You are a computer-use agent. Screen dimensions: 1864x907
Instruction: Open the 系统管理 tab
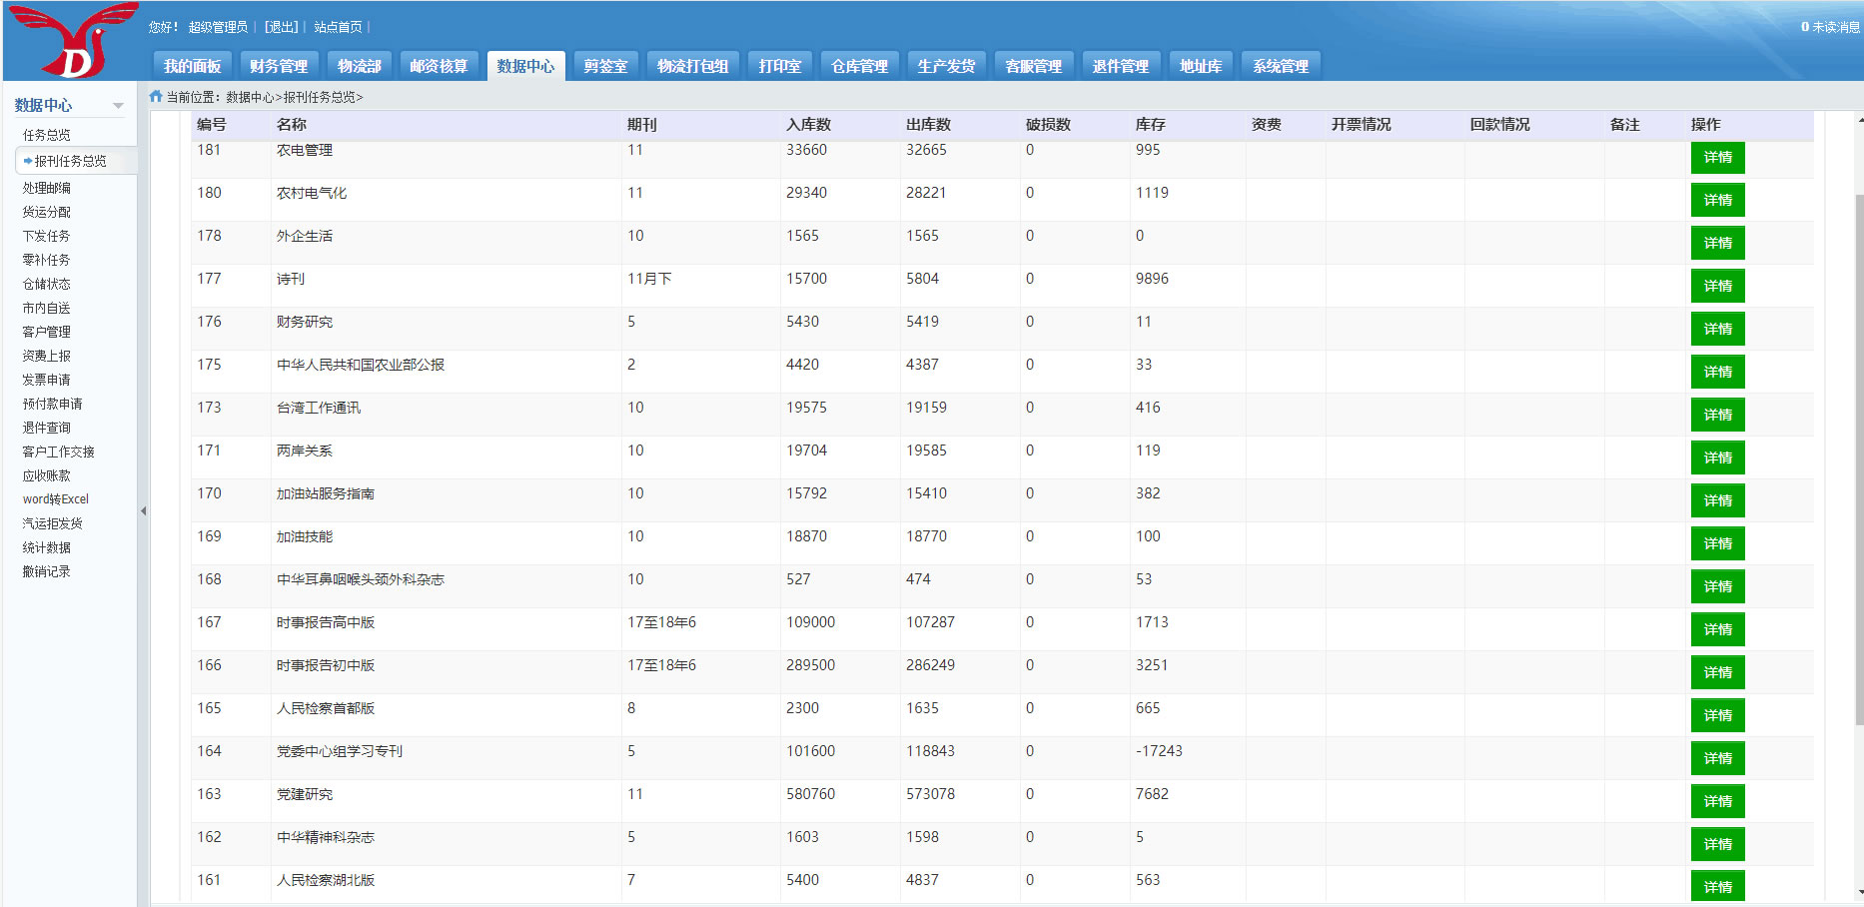[1280, 66]
